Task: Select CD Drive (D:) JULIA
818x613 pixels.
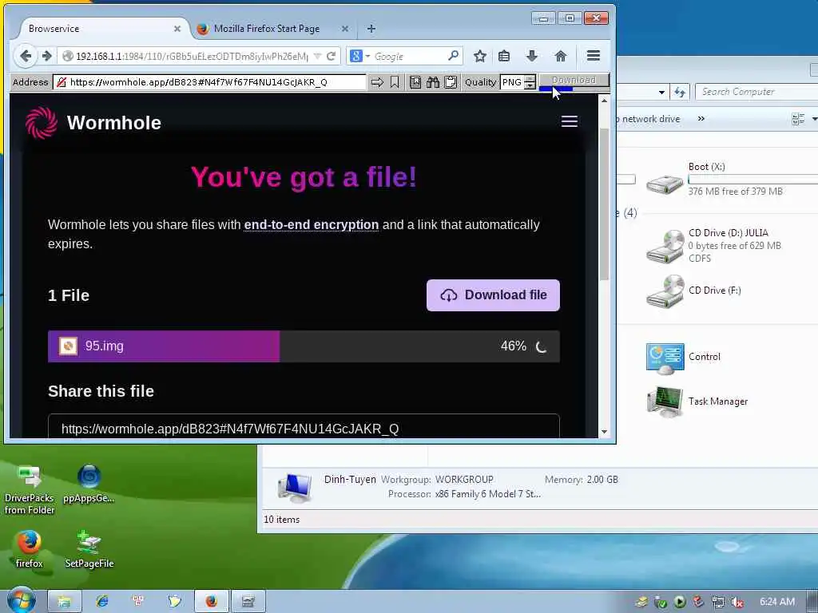Action: point(665,246)
